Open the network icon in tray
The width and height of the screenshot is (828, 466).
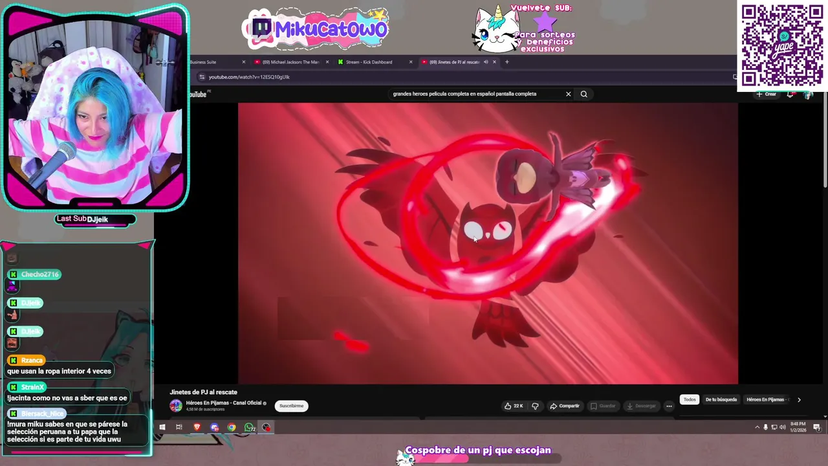(x=774, y=427)
